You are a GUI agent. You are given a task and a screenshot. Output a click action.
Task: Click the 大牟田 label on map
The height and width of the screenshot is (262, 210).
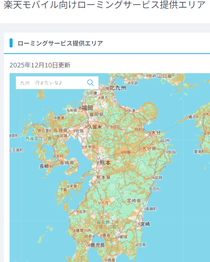(x=90, y=147)
